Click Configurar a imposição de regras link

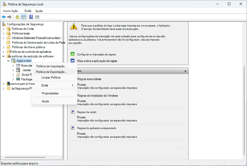[96, 54]
